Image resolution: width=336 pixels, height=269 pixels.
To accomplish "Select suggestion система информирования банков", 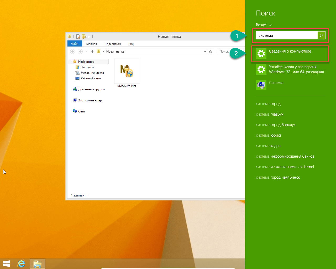I will (285, 156).
